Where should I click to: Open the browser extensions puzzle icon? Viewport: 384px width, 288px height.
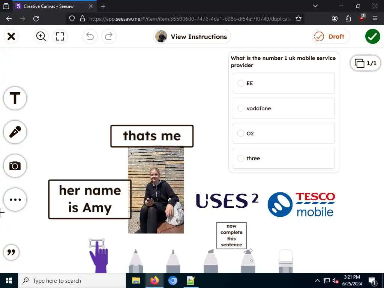[x=348, y=19]
